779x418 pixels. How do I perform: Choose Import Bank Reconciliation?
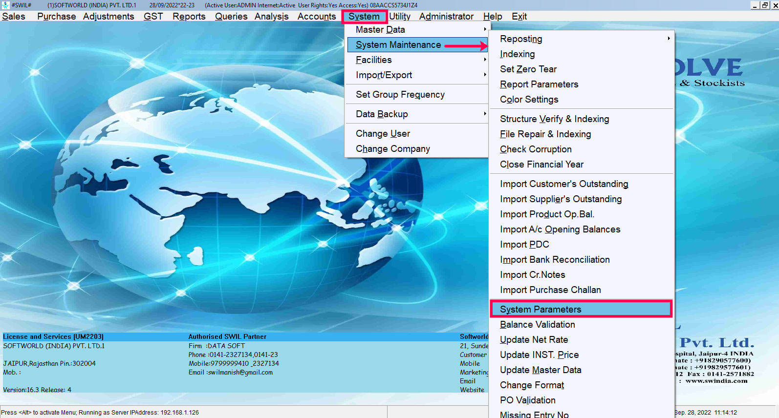(x=555, y=260)
